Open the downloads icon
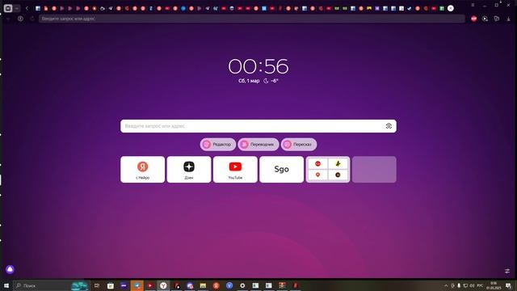The width and height of the screenshot is (517, 291). click(508, 19)
